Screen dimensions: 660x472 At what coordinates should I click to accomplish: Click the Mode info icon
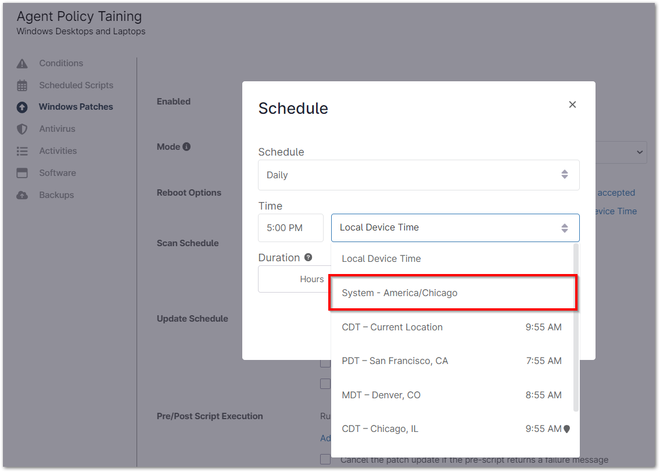[x=186, y=147]
